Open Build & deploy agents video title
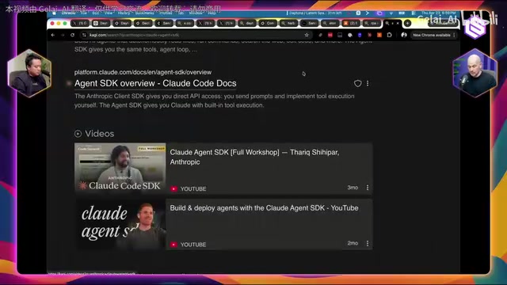 click(x=264, y=208)
